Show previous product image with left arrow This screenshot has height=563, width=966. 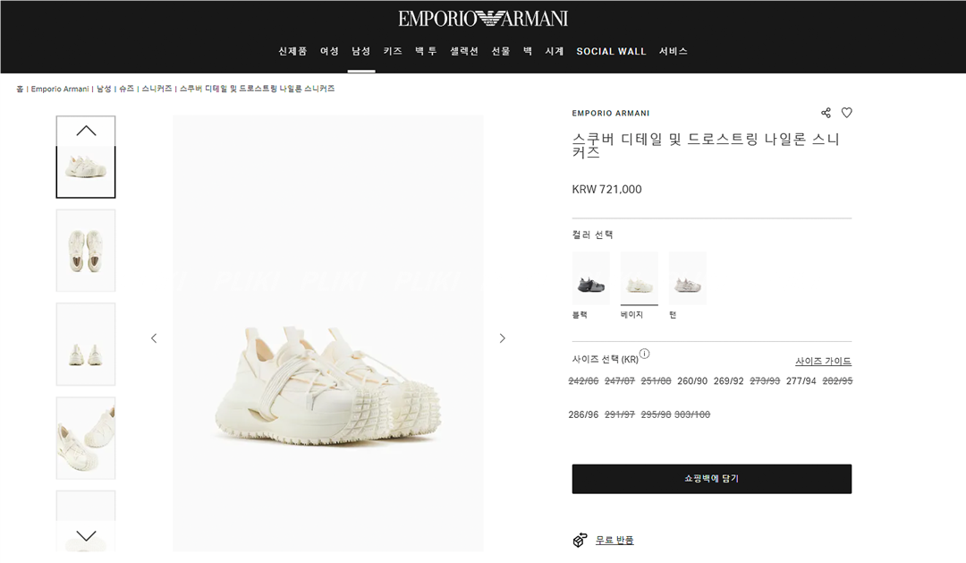click(x=154, y=338)
